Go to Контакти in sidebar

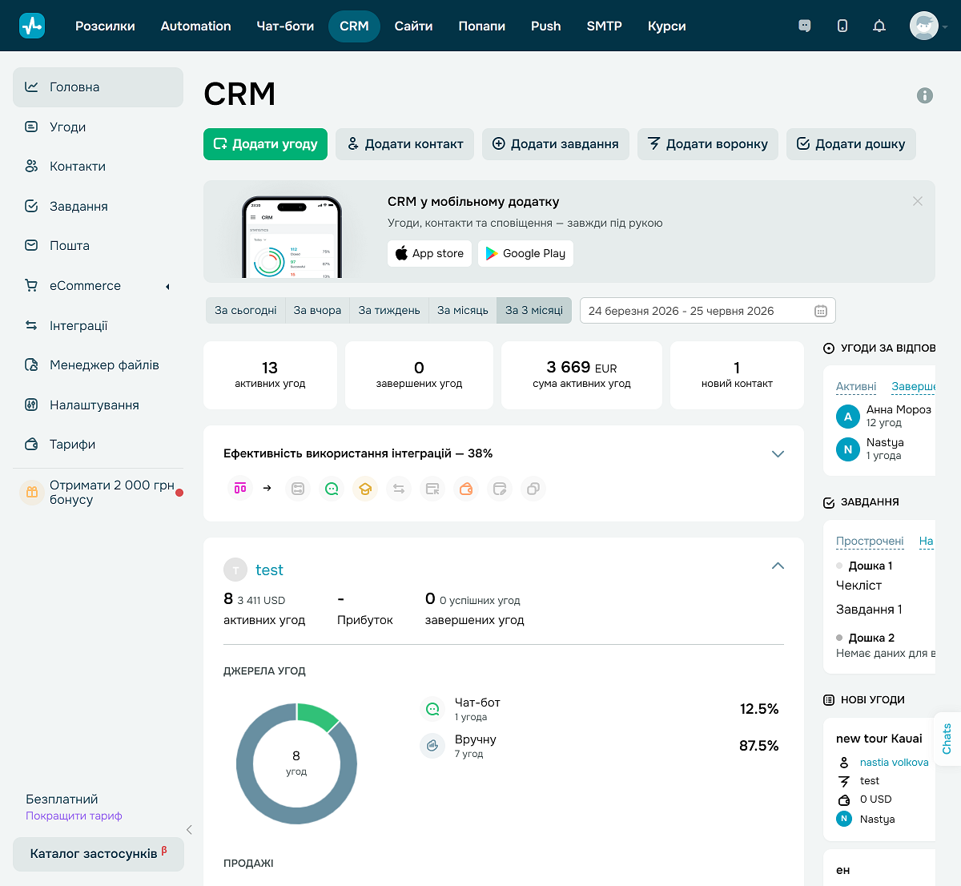98,167
